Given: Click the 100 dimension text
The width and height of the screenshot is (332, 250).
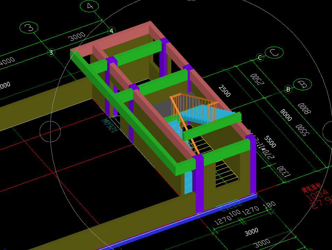Looking at the screenshot, I should 235,213.
